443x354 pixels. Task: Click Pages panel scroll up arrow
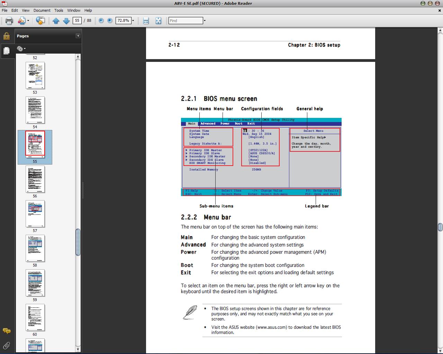pos(78,56)
